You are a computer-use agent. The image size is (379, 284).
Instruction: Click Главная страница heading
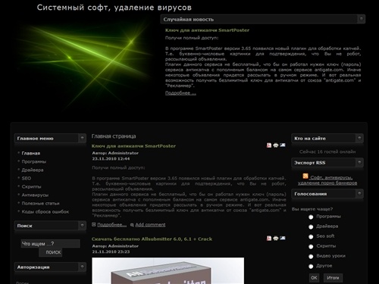pos(114,136)
